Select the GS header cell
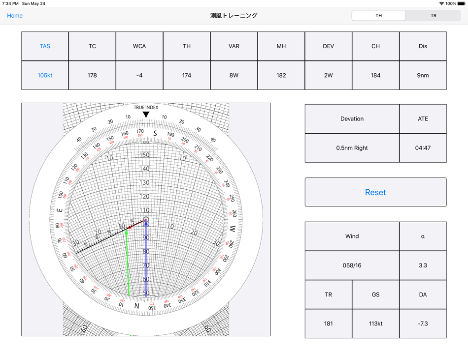Screen dimensions: 468x350 point(375,294)
